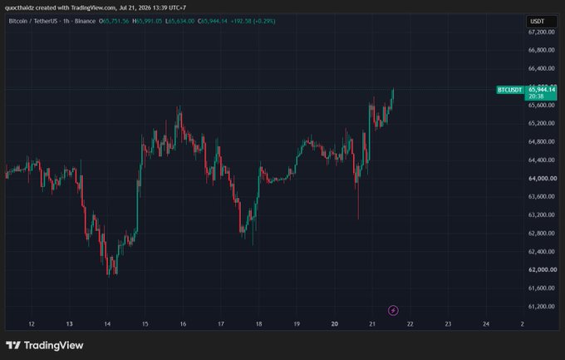The width and height of the screenshot is (565, 360).
Task: Click the 1h interval label
Action: click(x=66, y=22)
